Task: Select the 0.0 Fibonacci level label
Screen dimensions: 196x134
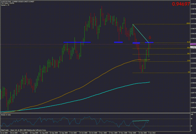Action: click(x=189, y=72)
